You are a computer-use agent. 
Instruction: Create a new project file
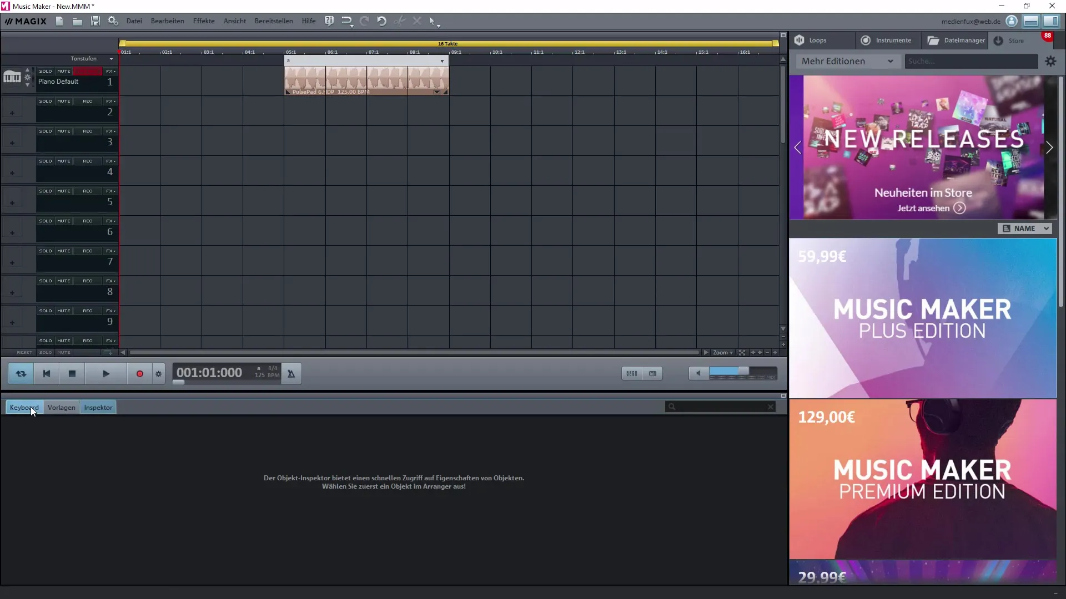click(x=59, y=21)
